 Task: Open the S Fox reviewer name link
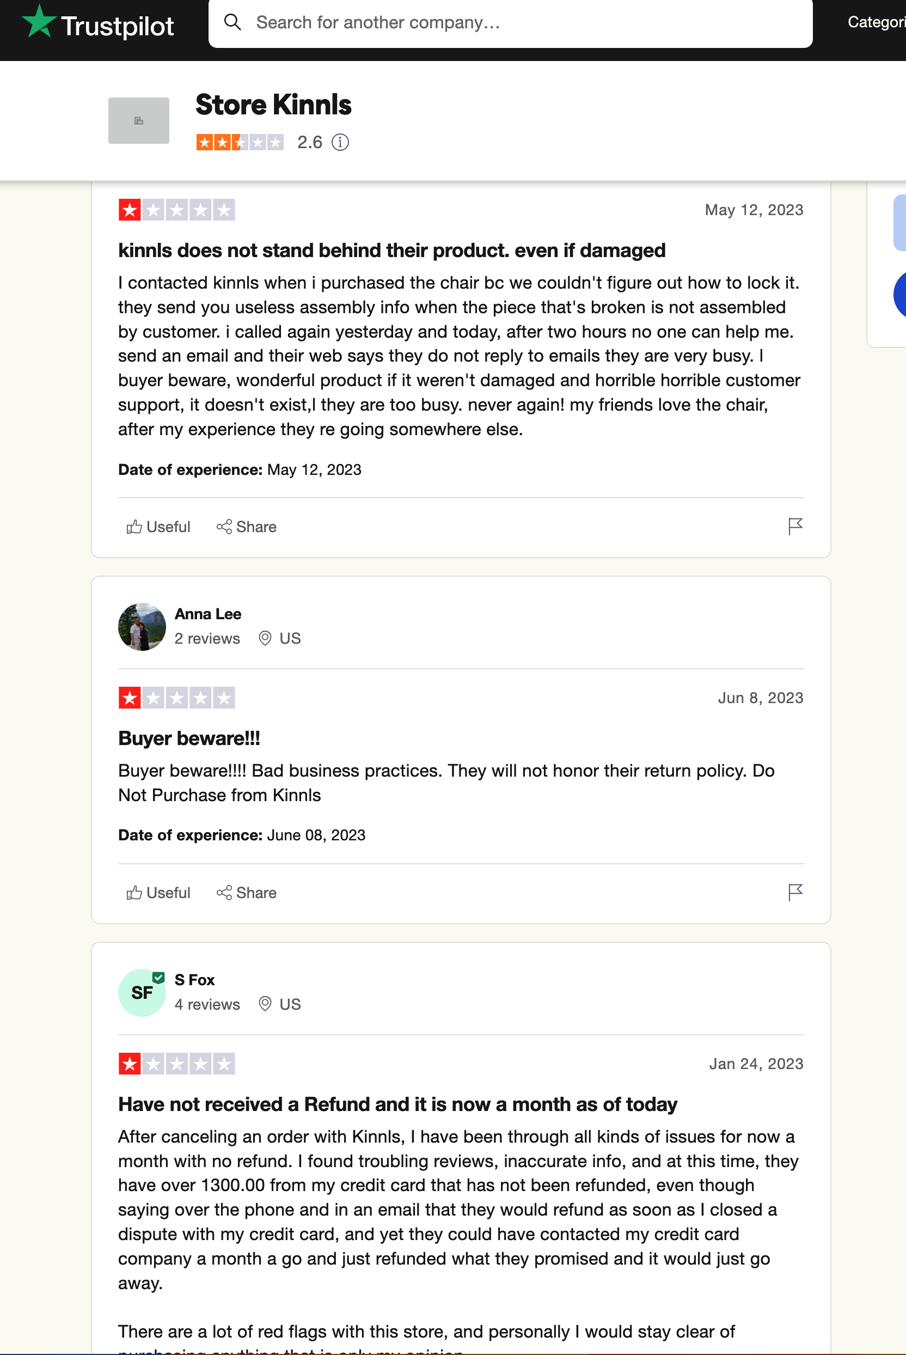click(x=195, y=979)
